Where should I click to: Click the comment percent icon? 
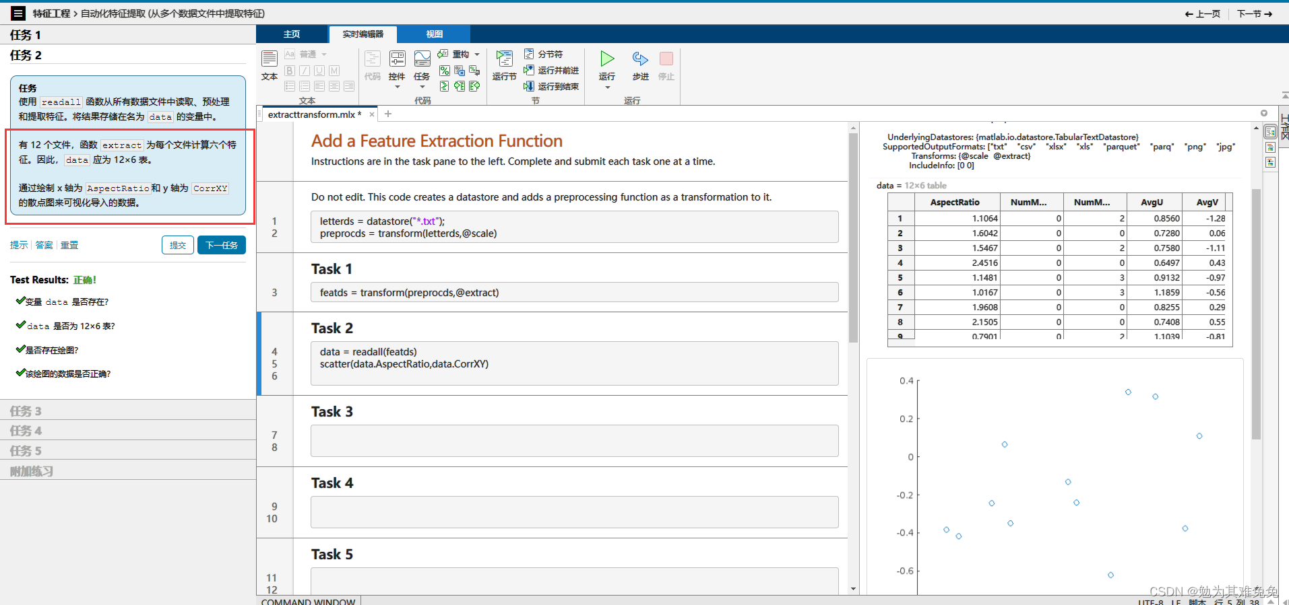(x=445, y=71)
